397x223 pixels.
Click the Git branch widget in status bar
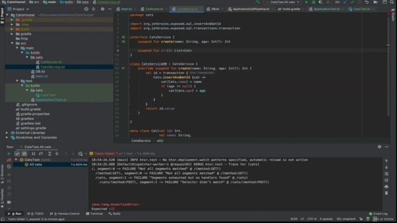[x=346, y=219]
